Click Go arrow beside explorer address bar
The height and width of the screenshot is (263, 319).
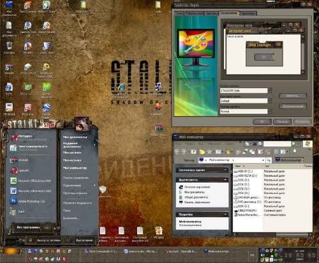[x=269, y=160]
